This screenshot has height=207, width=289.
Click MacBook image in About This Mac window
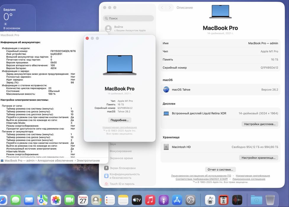120,65
